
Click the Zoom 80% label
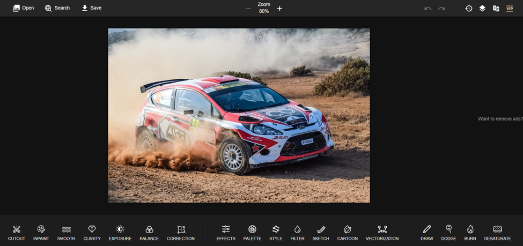click(264, 8)
